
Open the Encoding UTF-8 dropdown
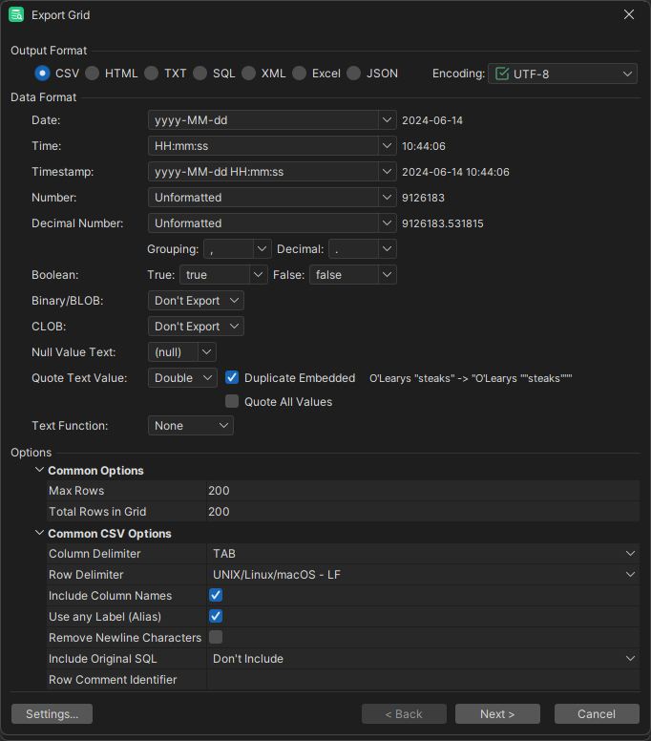tap(562, 74)
